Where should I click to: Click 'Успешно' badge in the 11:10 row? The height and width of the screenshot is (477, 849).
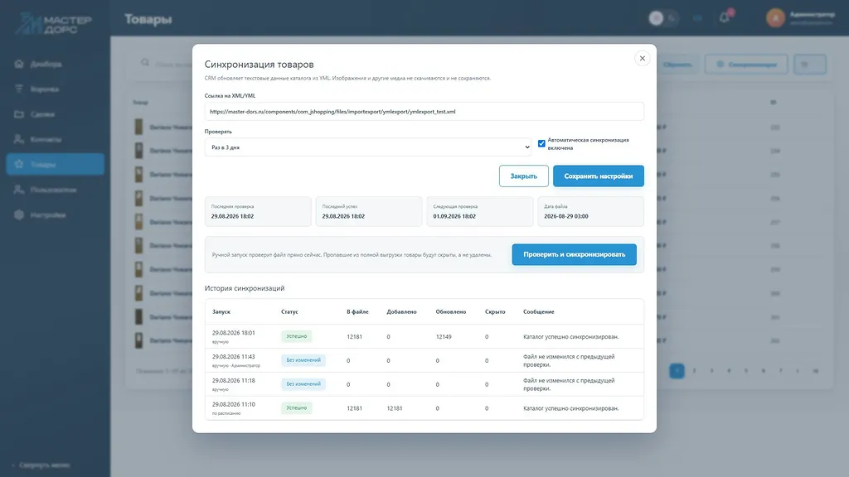click(x=296, y=407)
